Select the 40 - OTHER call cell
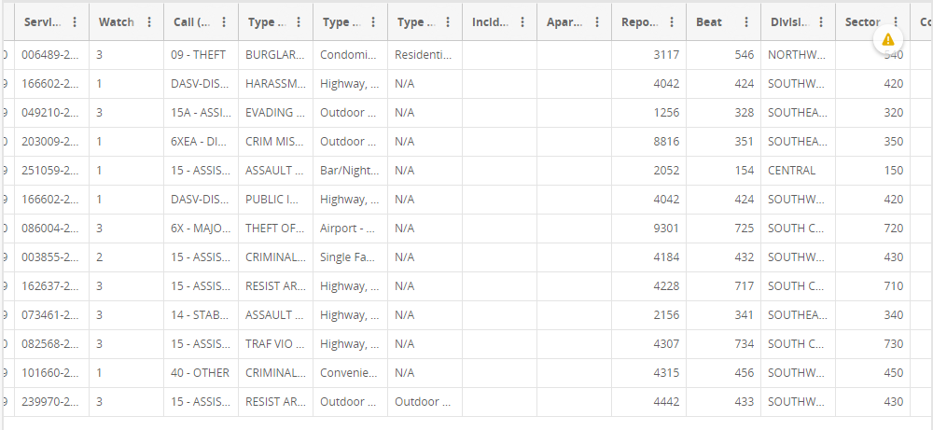Image resolution: width=933 pixels, height=430 pixels. pyautogui.click(x=201, y=373)
